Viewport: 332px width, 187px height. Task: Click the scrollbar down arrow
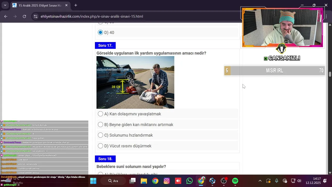[330, 173]
